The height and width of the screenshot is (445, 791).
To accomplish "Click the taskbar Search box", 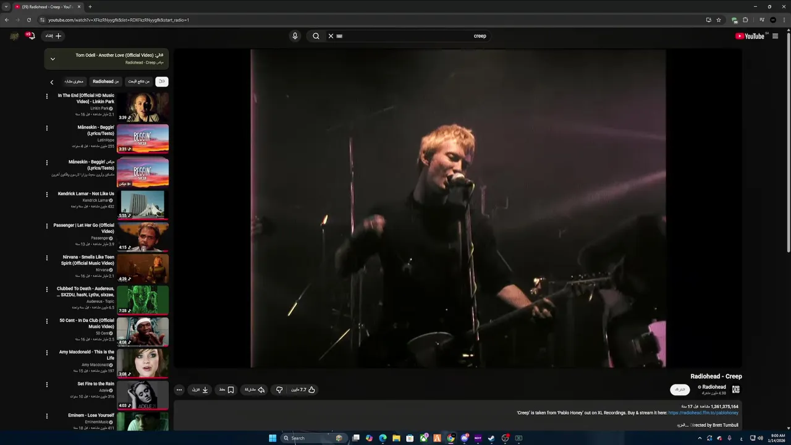I will [x=314, y=438].
